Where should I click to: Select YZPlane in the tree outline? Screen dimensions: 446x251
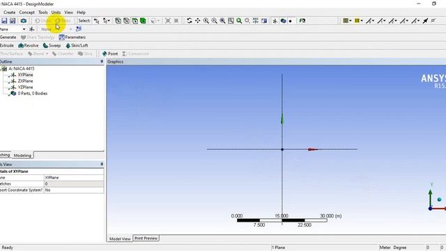tap(25, 87)
